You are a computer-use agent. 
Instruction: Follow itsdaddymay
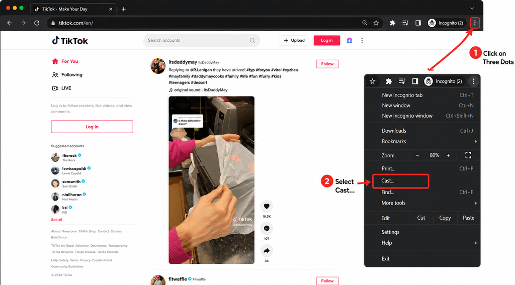pyautogui.click(x=327, y=64)
